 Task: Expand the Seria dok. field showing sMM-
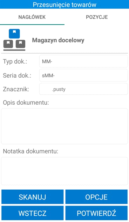[83, 75]
